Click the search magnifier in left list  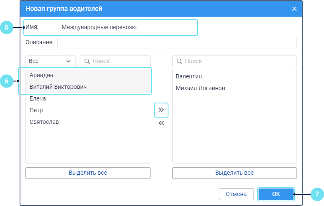click(x=87, y=61)
